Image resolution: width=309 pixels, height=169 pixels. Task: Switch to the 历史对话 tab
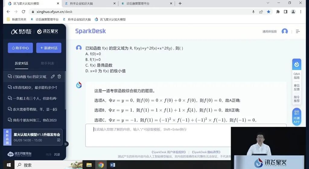point(21,63)
